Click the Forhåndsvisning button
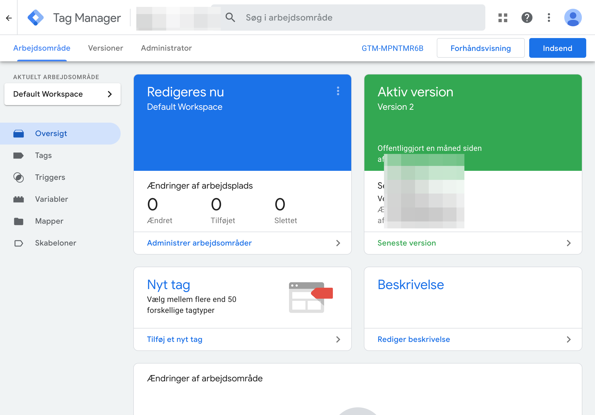The width and height of the screenshot is (595, 415). click(481, 48)
